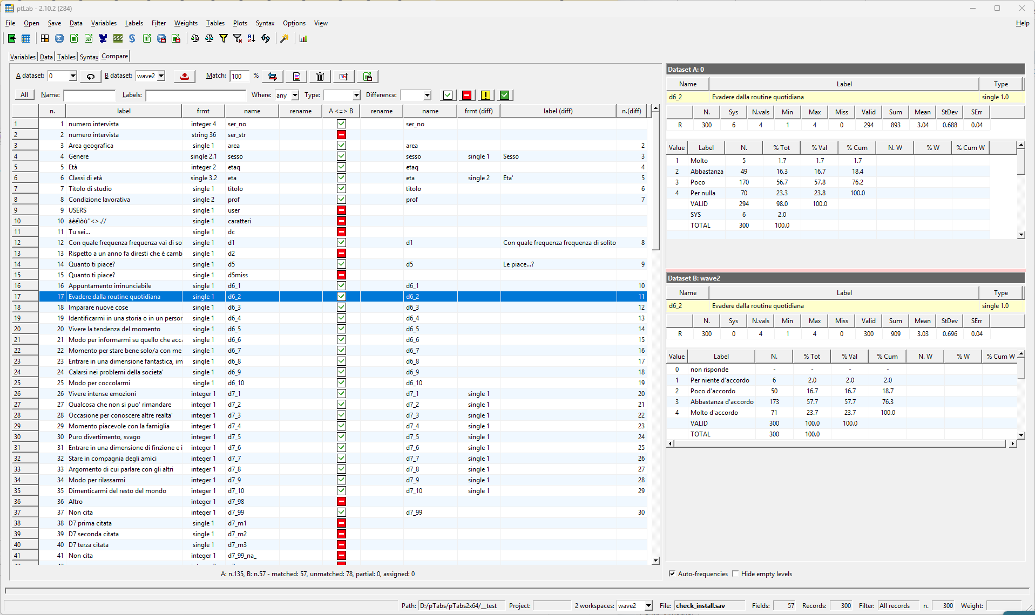
Task: Switch to the Tables tab
Action: (x=66, y=57)
